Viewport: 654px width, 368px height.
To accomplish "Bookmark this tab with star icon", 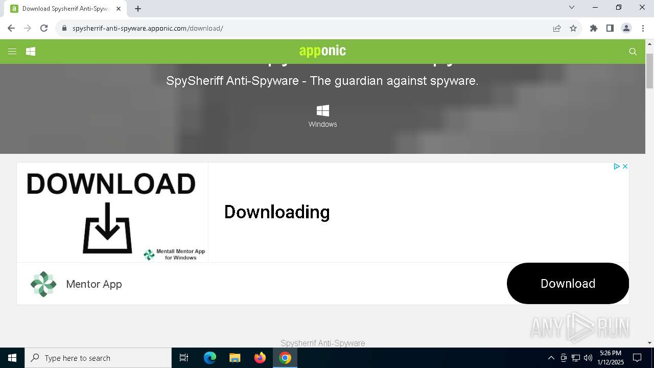I will (x=573, y=28).
